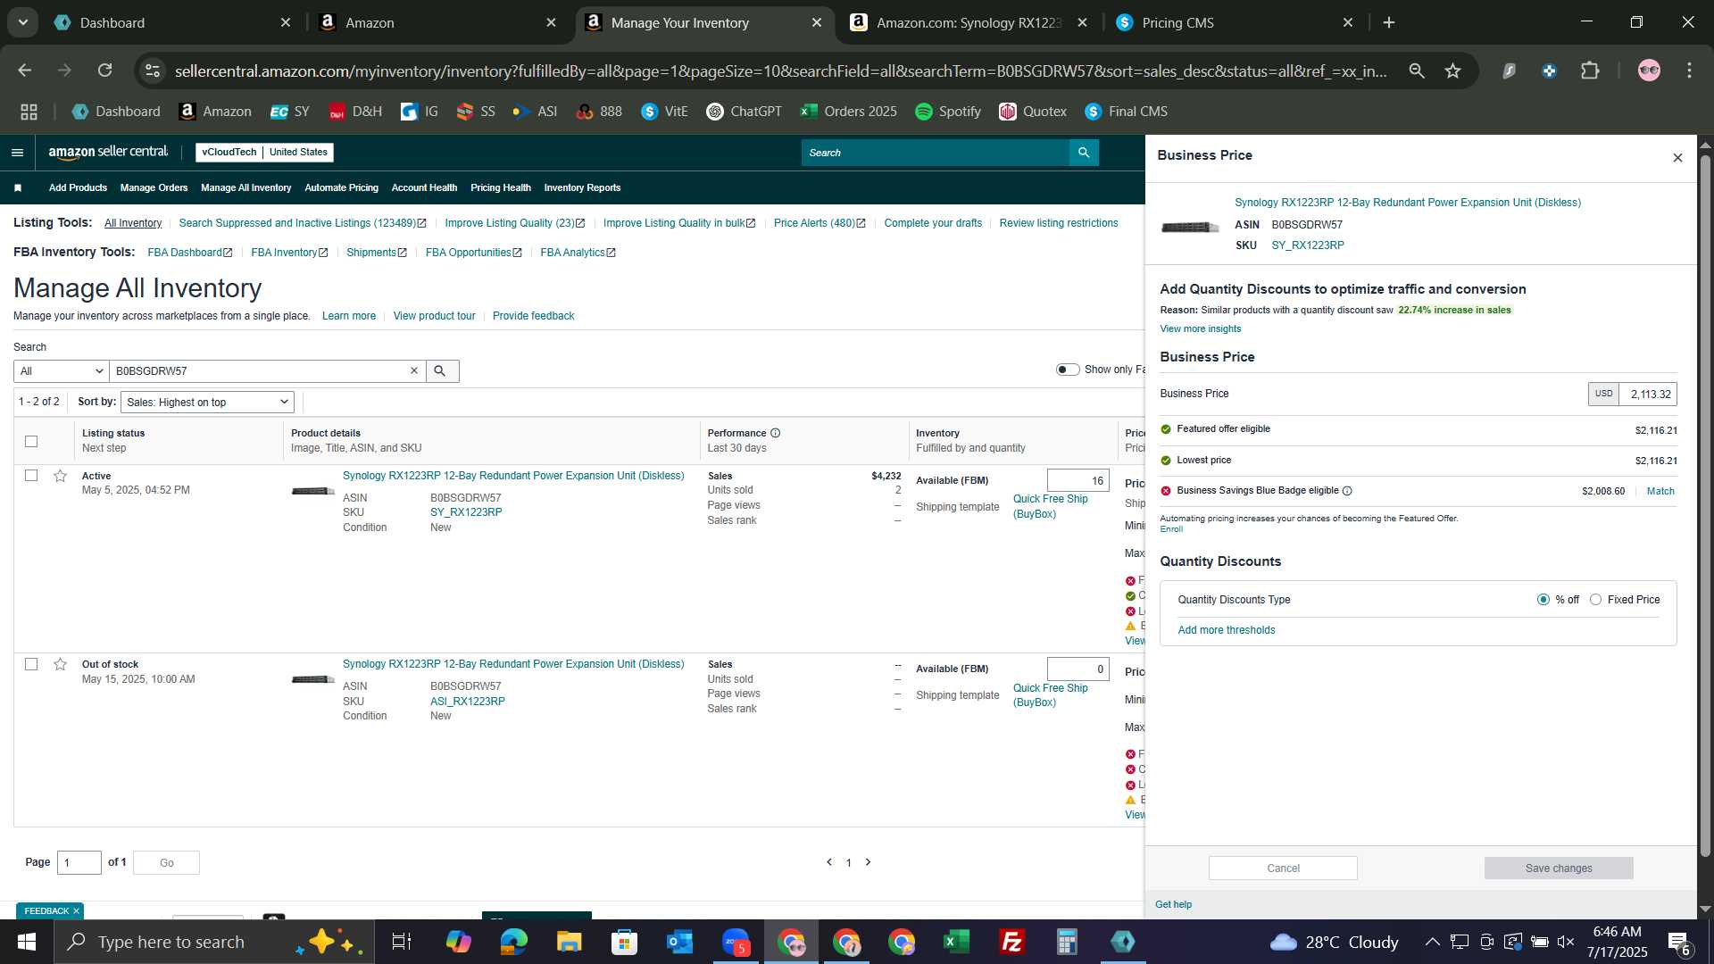The height and width of the screenshot is (964, 1714).
Task: Click Match for Blue Badge price
Action: pyautogui.click(x=1660, y=492)
